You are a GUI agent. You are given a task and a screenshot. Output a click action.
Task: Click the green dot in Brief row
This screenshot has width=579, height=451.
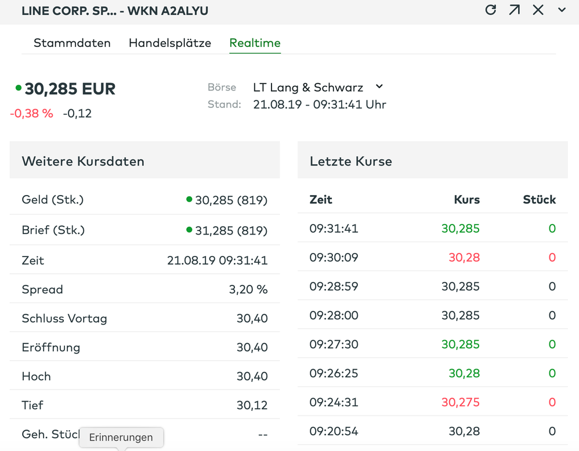click(189, 230)
